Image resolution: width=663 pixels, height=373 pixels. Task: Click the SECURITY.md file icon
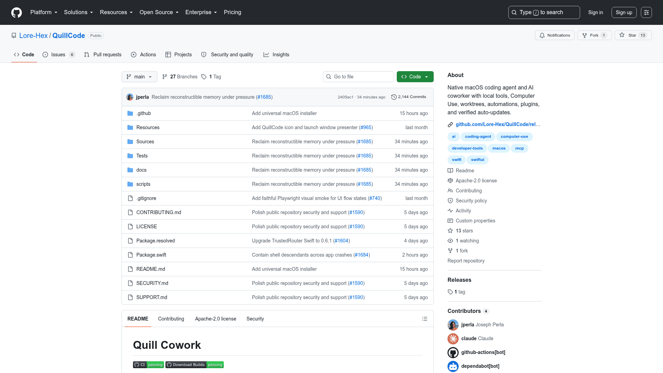(x=130, y=283)
